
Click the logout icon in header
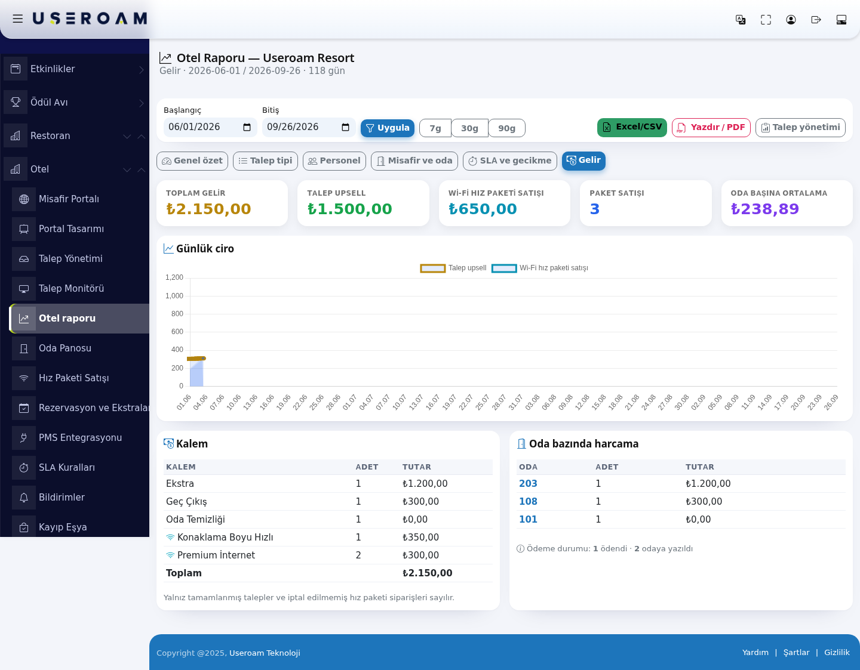click(x=816, y=20)
